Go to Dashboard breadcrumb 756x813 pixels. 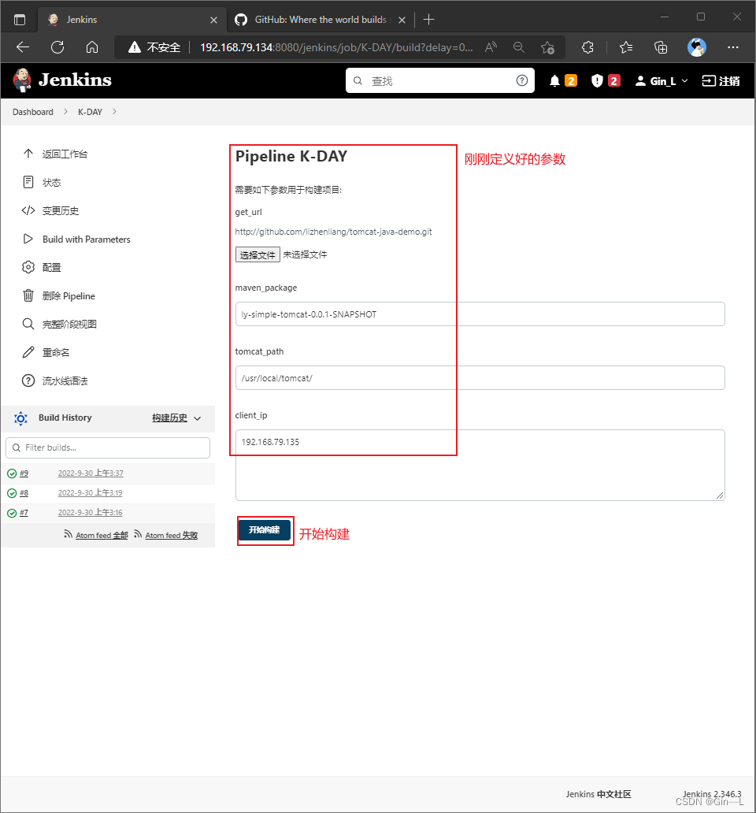point(32,112)
